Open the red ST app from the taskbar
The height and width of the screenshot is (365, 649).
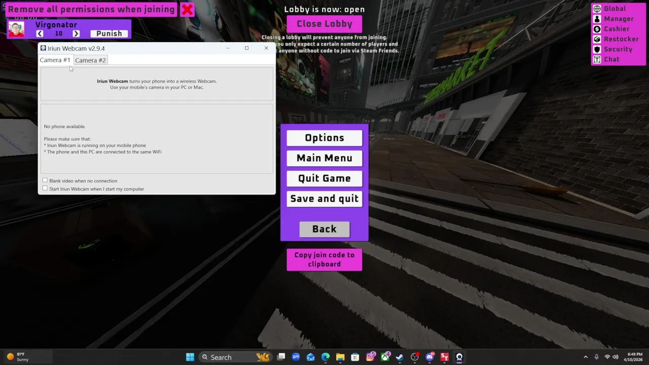click(445, 357)
